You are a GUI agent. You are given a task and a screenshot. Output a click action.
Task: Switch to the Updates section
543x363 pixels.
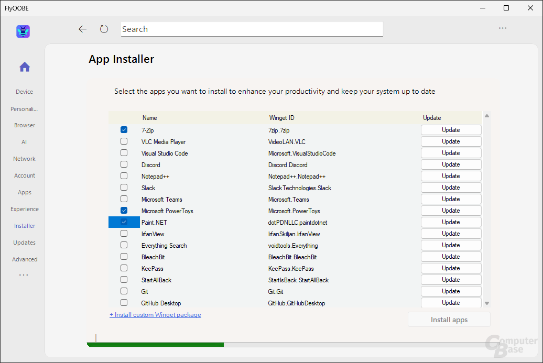tap(24, 242)
